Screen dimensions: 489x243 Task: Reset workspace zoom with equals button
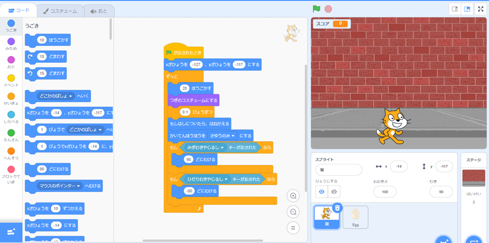pos(293,227)
